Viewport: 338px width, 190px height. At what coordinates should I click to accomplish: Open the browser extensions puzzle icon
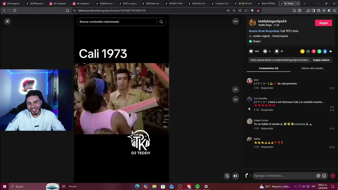(x=294, y=11)
